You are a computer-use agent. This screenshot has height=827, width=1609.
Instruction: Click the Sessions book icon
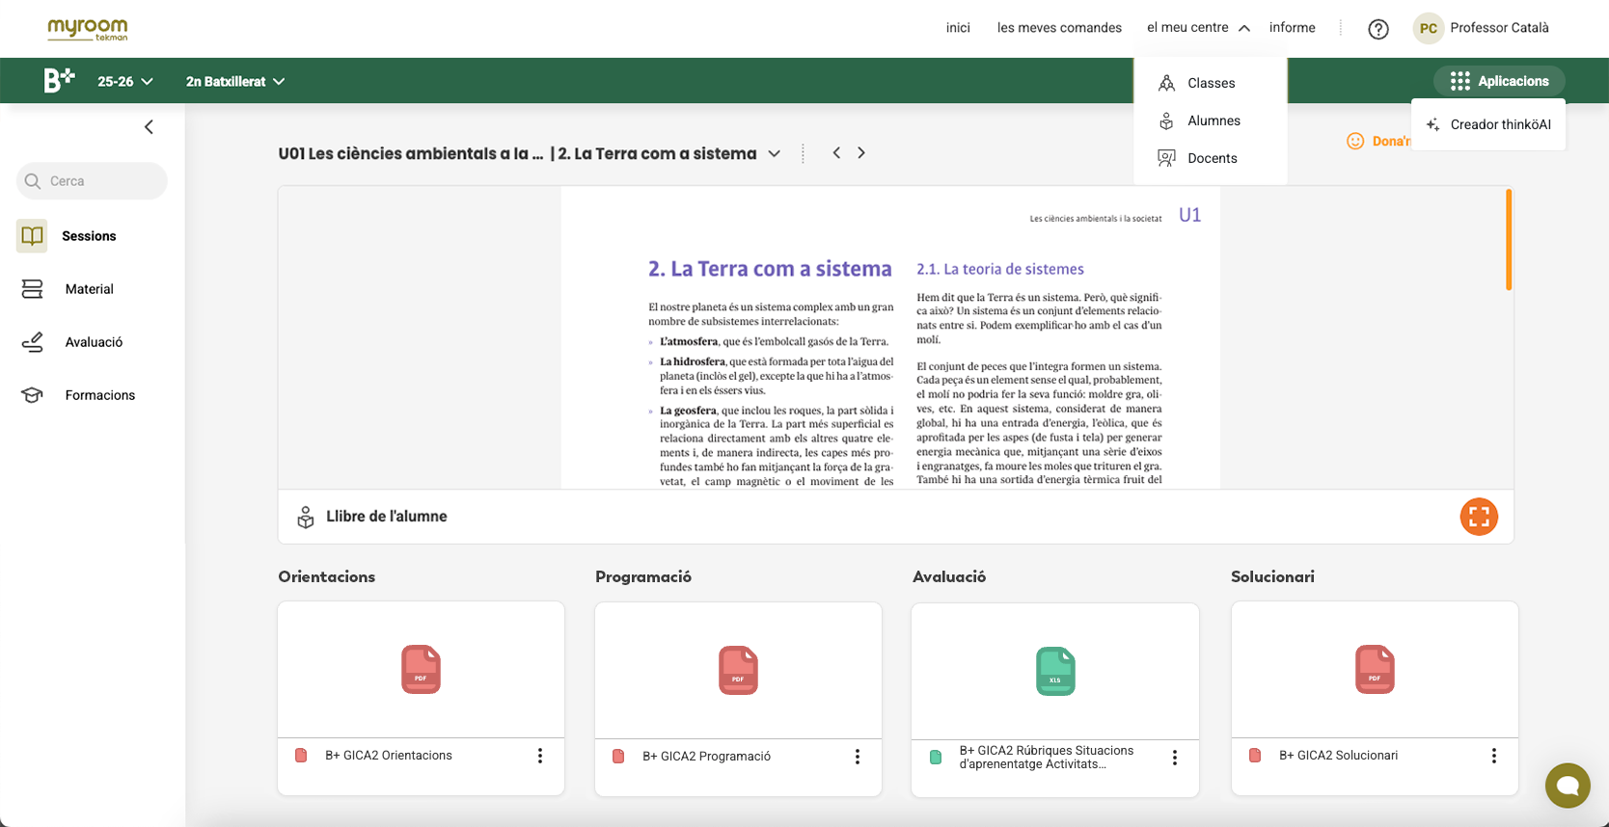[x=32, y=236]
